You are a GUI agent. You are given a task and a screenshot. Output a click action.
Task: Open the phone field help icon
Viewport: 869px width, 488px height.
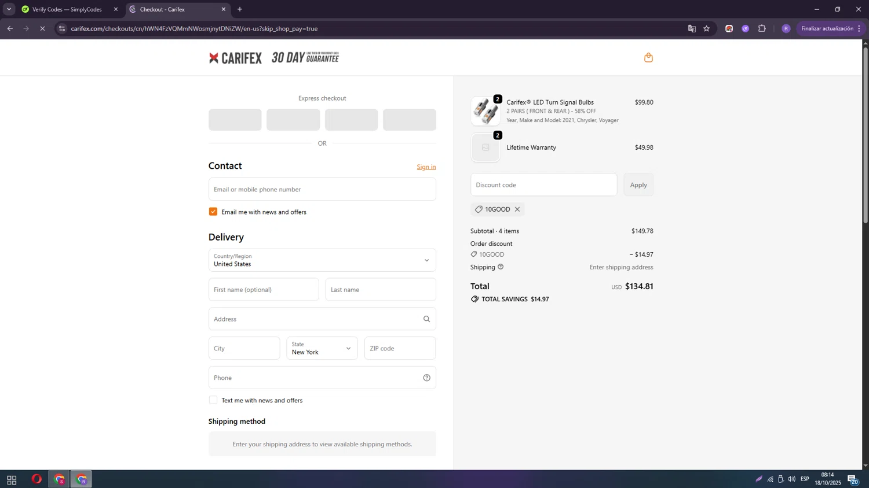426,378
